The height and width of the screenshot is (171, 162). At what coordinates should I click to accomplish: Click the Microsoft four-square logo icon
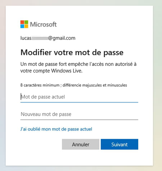pos(24,24)
